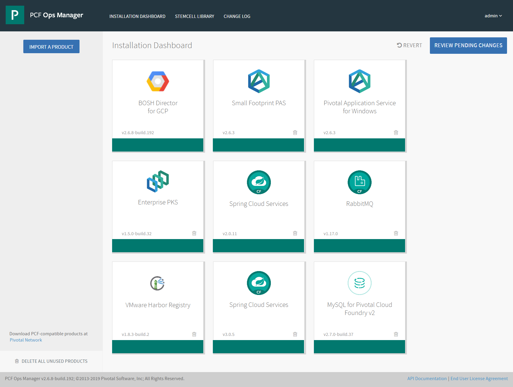Click the PCF Ops Manager logo icon

pos(15,15)
